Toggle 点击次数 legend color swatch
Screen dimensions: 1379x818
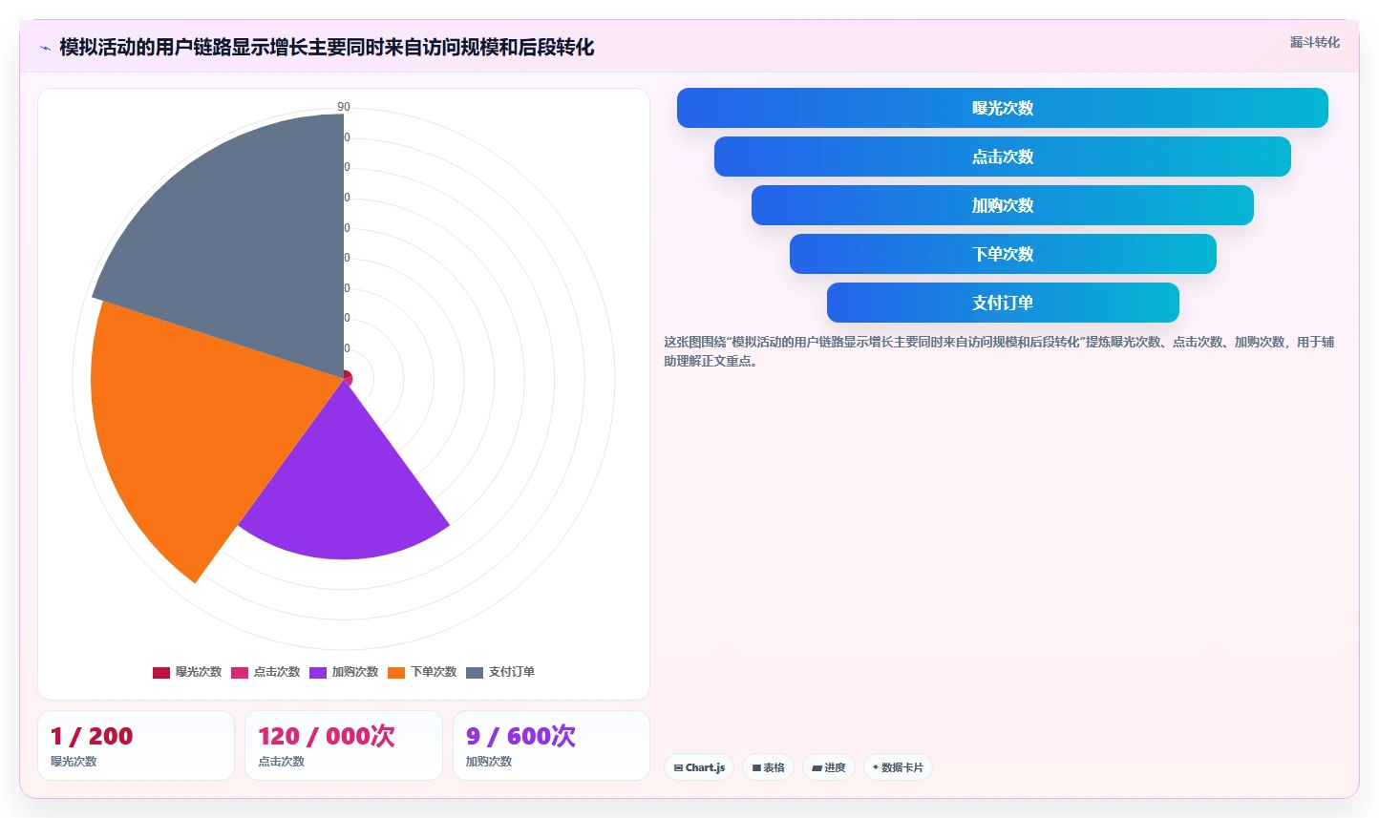click(240, 672)
